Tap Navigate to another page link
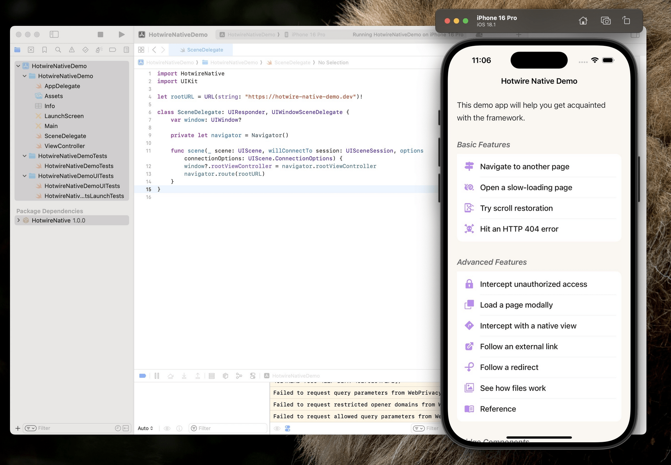This screenshot has width=671, height=465. 524,167
